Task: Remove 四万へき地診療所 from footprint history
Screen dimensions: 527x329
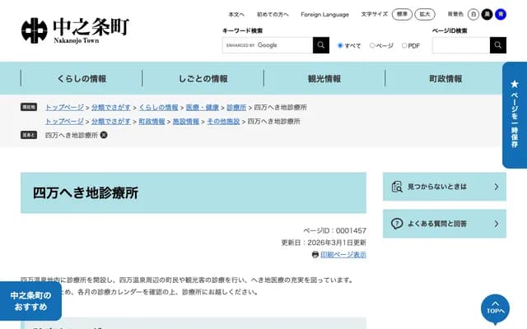Action: (104, 134)
